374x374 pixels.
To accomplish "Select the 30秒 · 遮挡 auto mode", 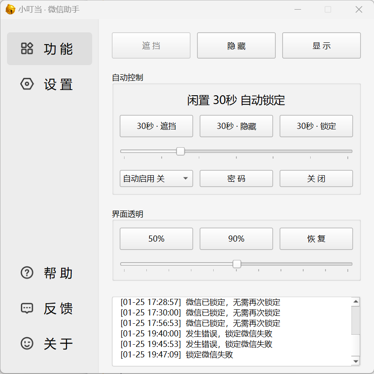I will point(156,126).
